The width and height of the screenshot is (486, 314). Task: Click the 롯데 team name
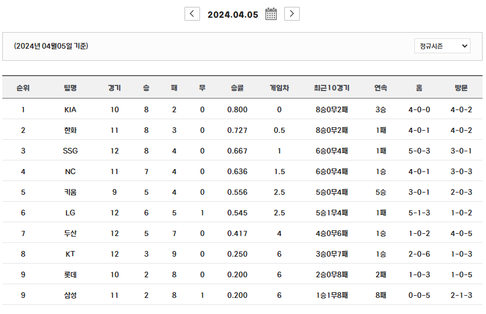(x=70, y=274)
